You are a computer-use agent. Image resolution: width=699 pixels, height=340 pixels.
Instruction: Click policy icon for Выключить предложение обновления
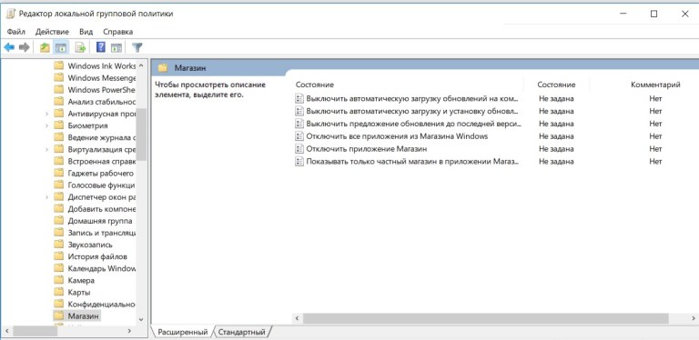(x=299, y=124)
